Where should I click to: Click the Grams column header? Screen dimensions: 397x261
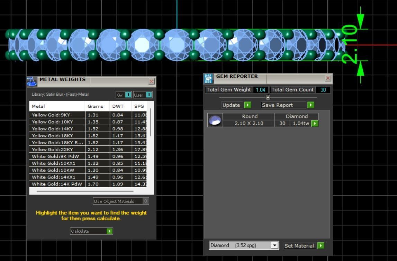(97, 106)
